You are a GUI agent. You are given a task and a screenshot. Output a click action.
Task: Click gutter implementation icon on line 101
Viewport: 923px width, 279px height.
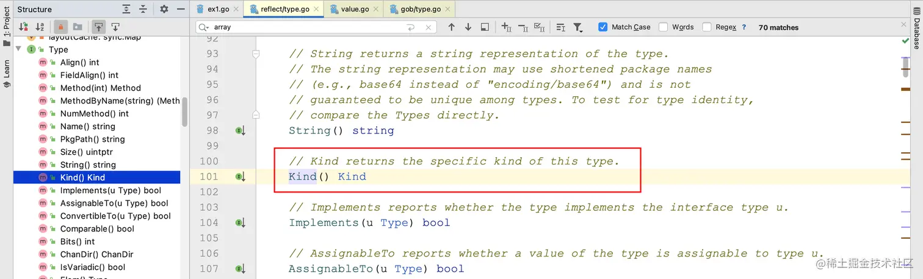pos(241,177)
